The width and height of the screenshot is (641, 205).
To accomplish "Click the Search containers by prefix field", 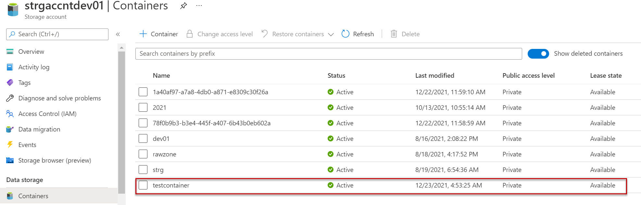I will coord(328,54).
